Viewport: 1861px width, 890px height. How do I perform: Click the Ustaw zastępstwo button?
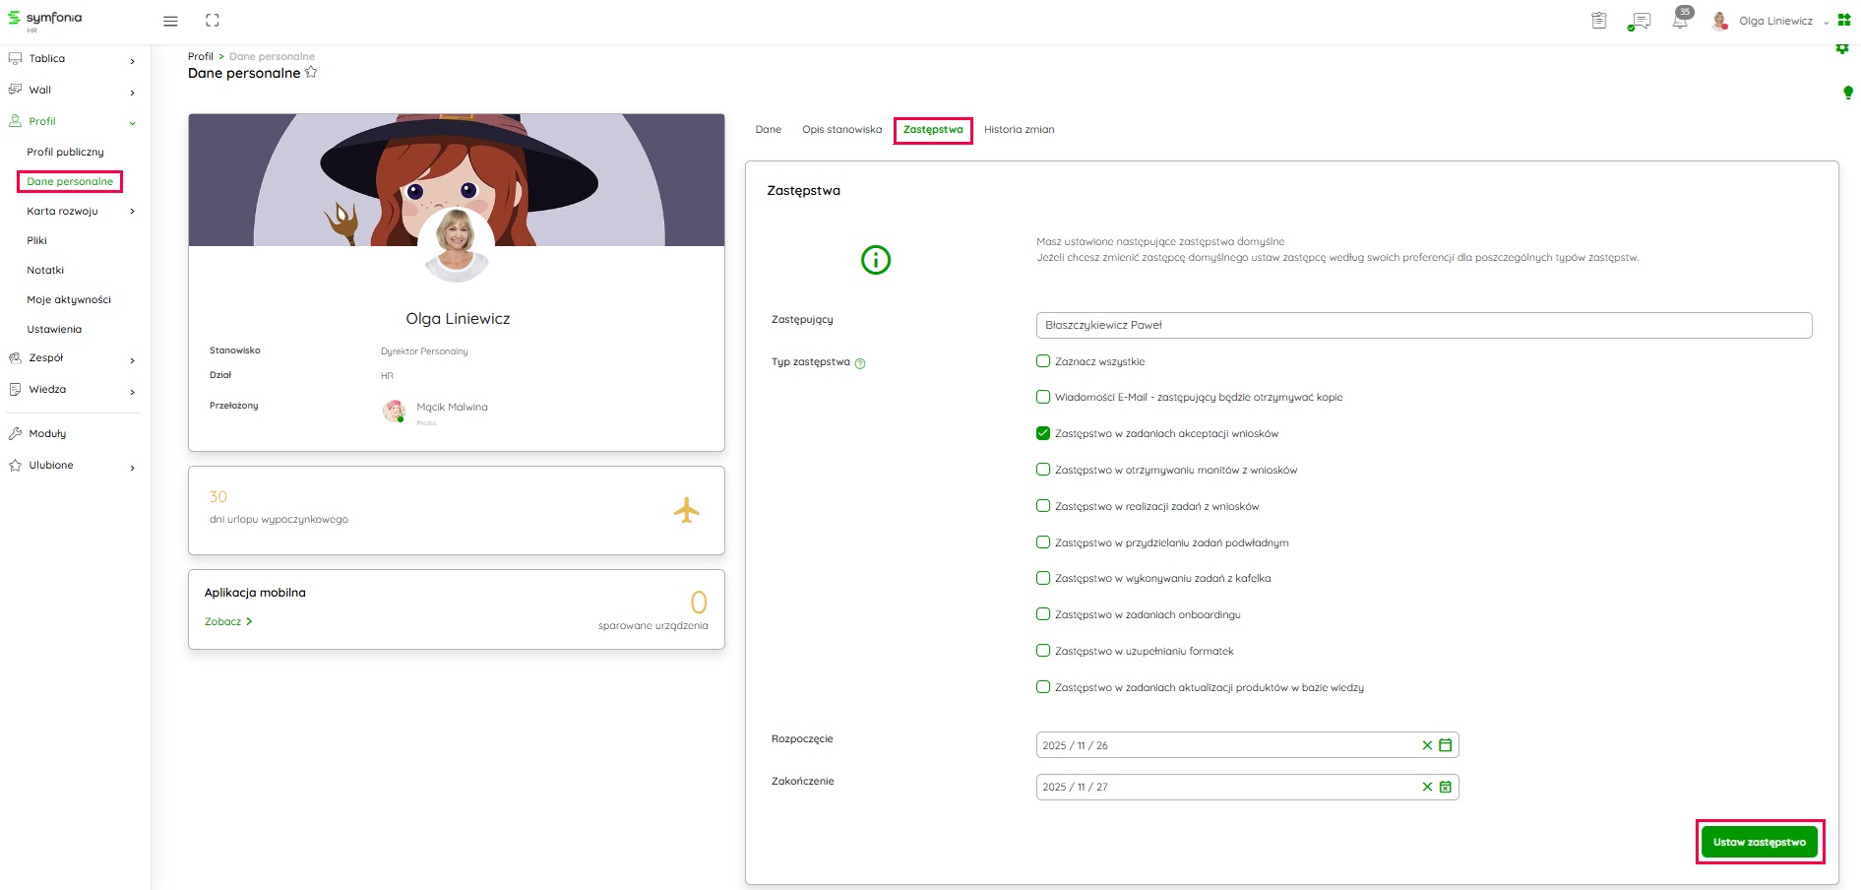point(1759,842)
